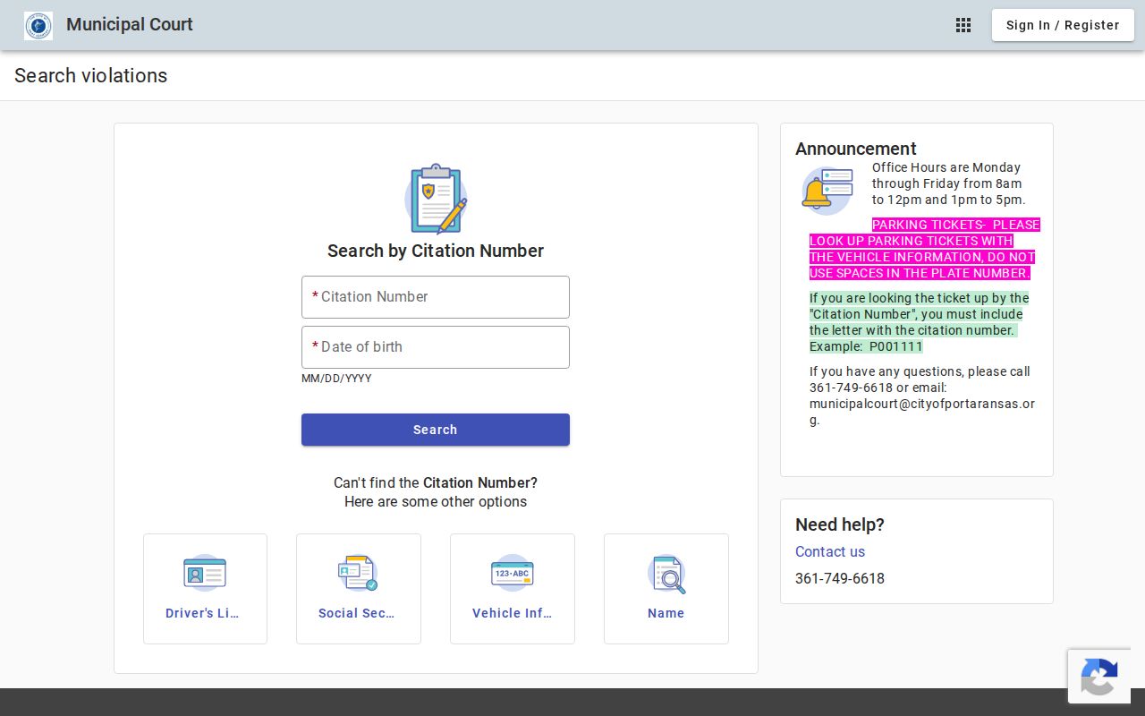Click the municipalcourt email address text

click(922, 412)
